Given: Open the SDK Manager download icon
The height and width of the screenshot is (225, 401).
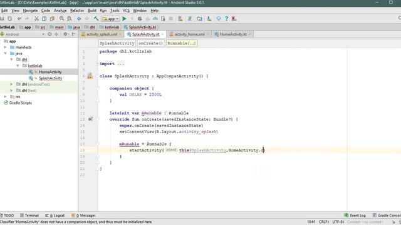Looking at the screenshot, I should (x=209, y=19).
